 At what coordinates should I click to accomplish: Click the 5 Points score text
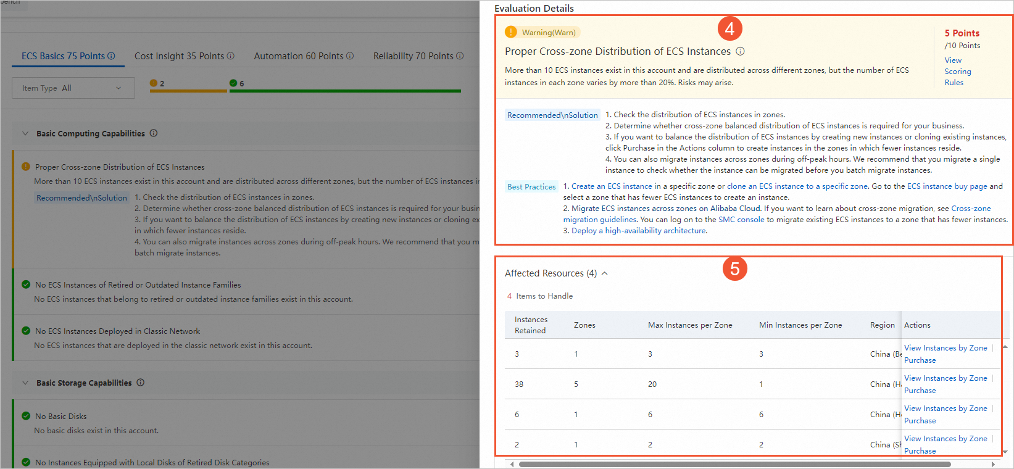pos(962,33)
